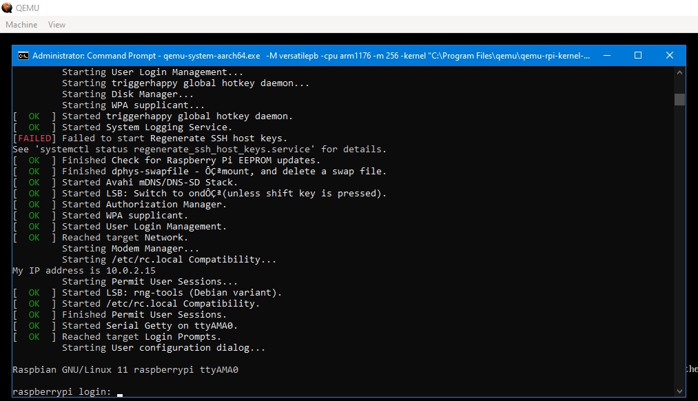Click 'Starting /etc/rc.local Compatibility...' line
This screenshot has height=401, width=698.
point(169,260)
